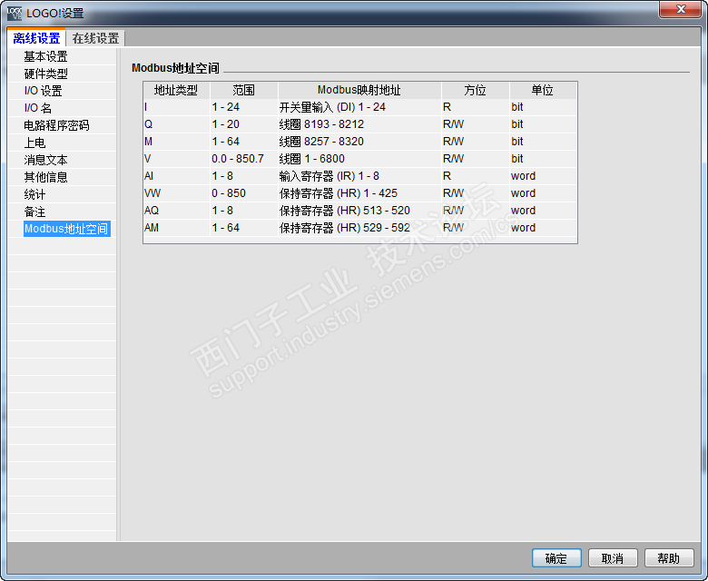Open the I/O 名 page

(x=38, y=108)
